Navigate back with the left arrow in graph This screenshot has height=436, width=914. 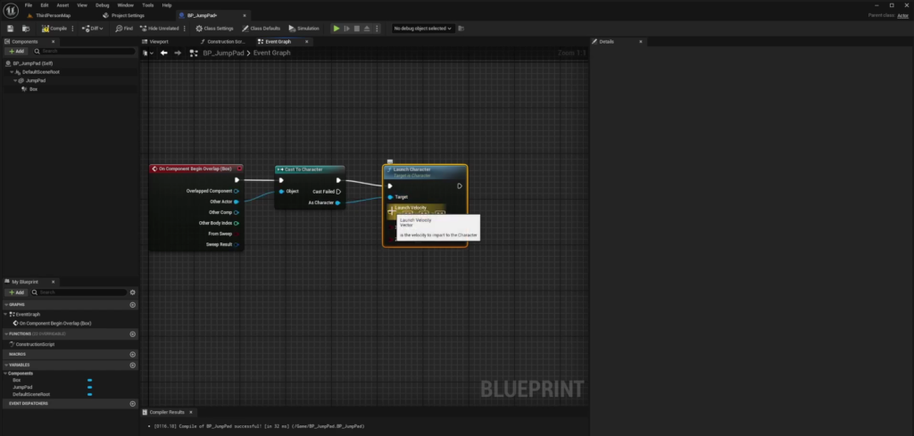[x=164, y=53]
